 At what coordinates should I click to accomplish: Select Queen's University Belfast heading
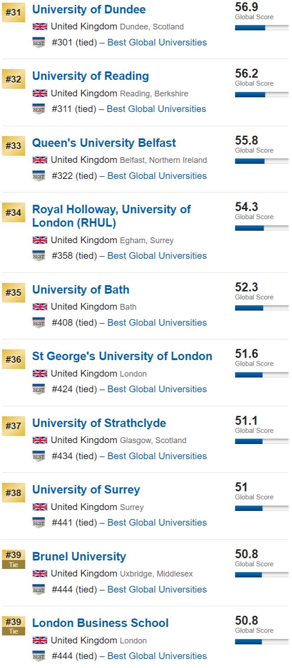[104, 143]
